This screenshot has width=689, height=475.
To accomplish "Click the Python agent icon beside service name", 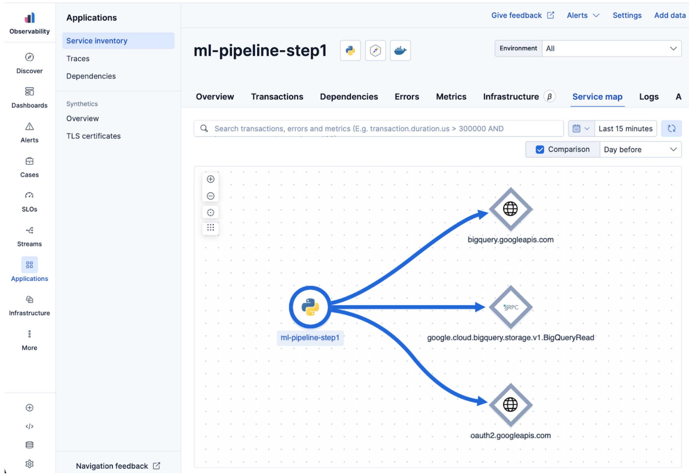I will pyautogui.click(x=350, y=50).
